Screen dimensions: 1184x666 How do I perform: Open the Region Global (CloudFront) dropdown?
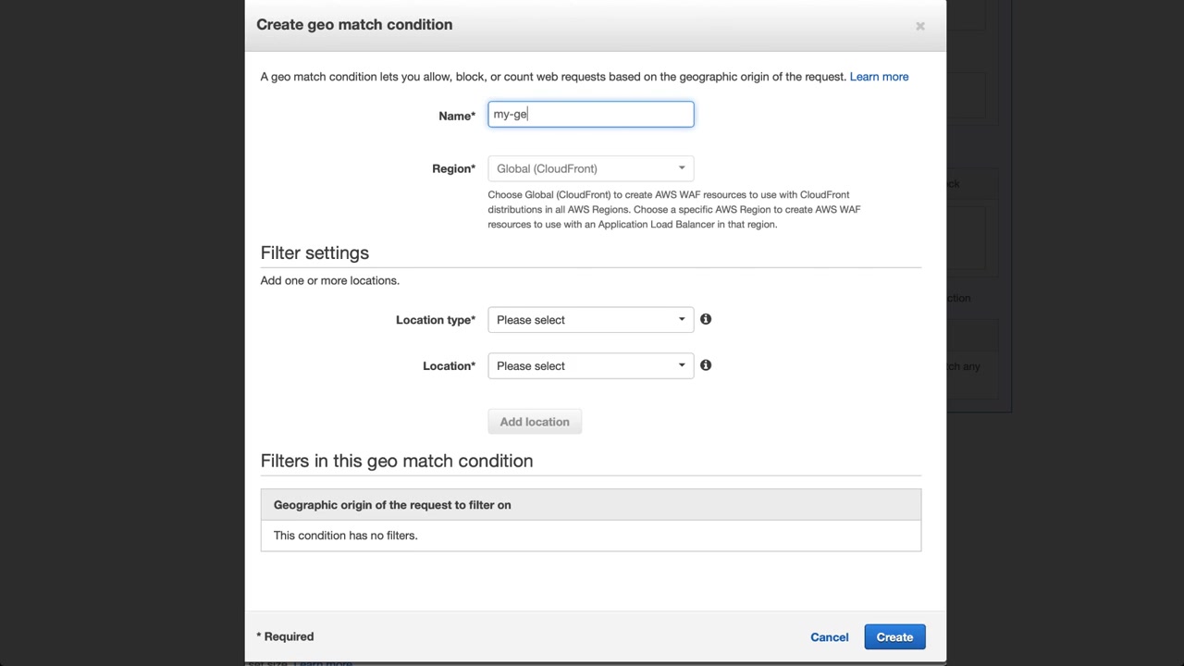(x=591, y=168)
